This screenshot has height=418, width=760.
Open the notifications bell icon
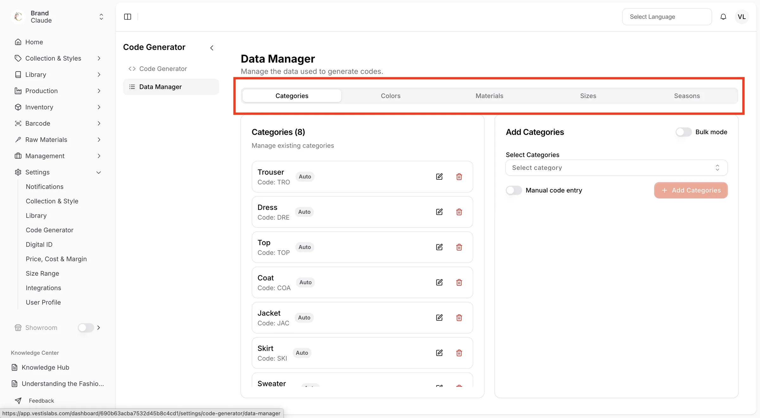click(x=723, y=17)
